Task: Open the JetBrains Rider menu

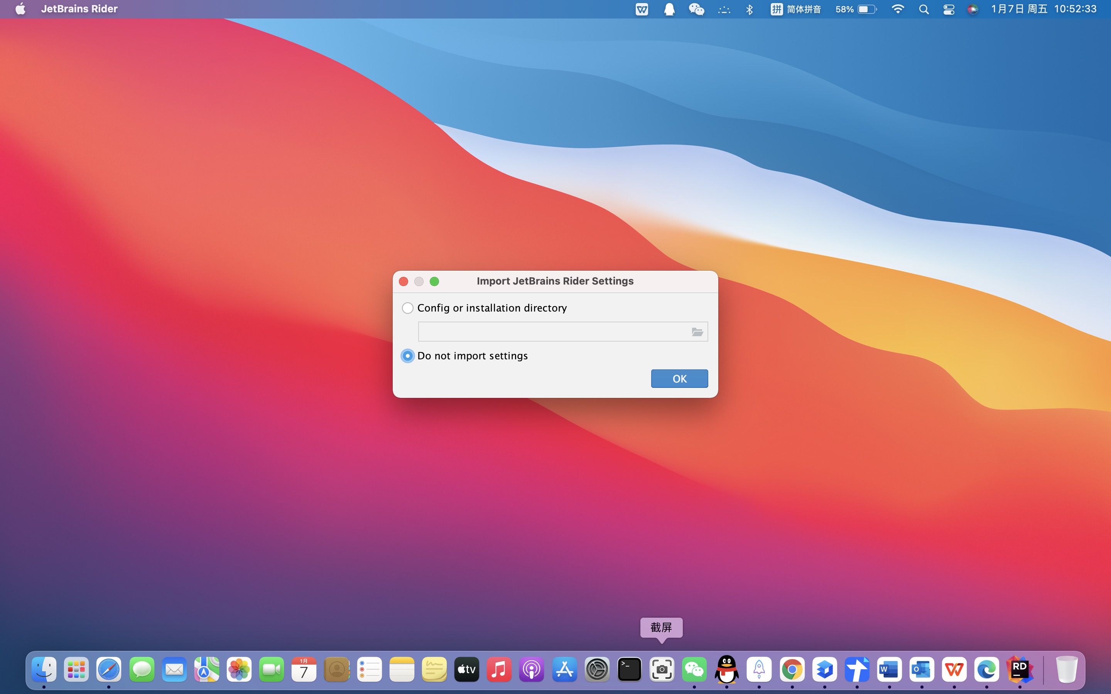Action: pyautogui.click(x=79, y=9)
